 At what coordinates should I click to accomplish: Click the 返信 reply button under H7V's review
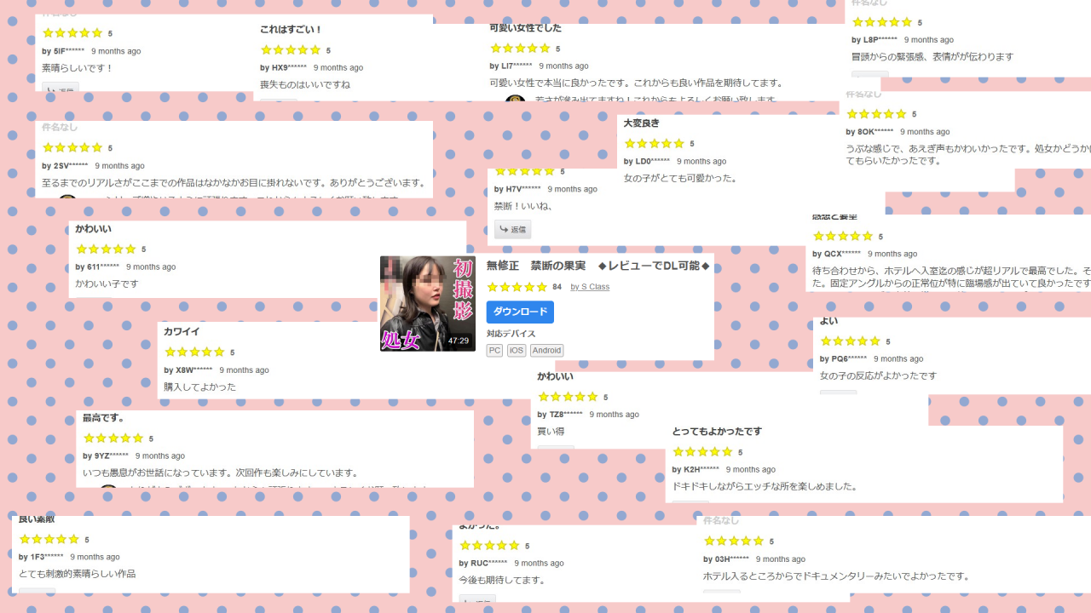[x=513, y=229]
